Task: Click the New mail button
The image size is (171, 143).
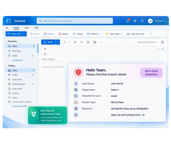Action: (x=14, y=34)
